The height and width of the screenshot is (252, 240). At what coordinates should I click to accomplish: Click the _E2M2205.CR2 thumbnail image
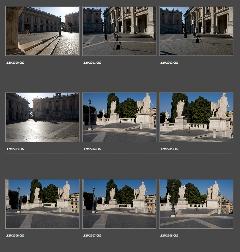tap(196, 117)
